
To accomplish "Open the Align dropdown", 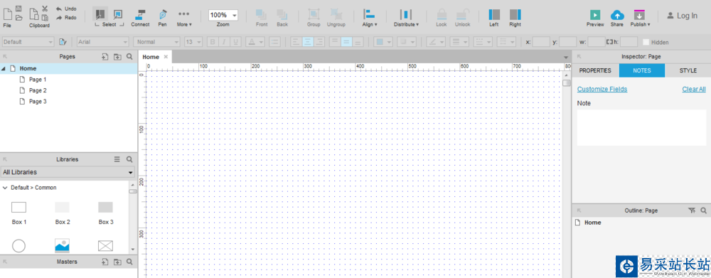I will (370, 18).
